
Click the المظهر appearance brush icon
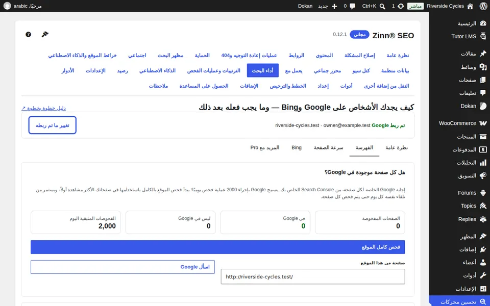[x=483, y=236]
